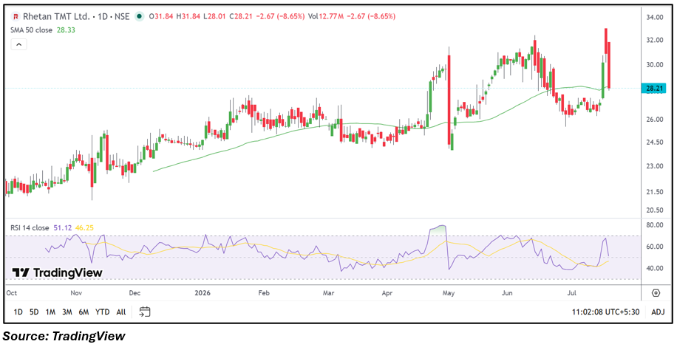Screen dimensions: 677x347
Task: Click the 24.50 price axis label
Action: click(x=655, y=142)
